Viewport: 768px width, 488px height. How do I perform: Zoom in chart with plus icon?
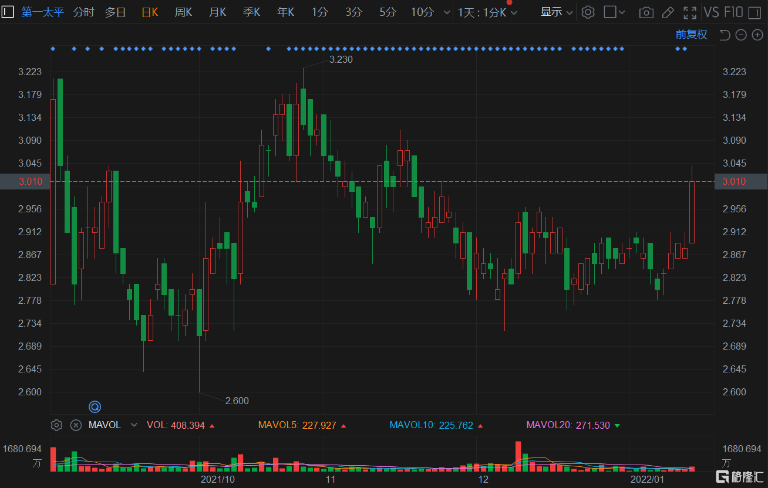pos(757,35)
